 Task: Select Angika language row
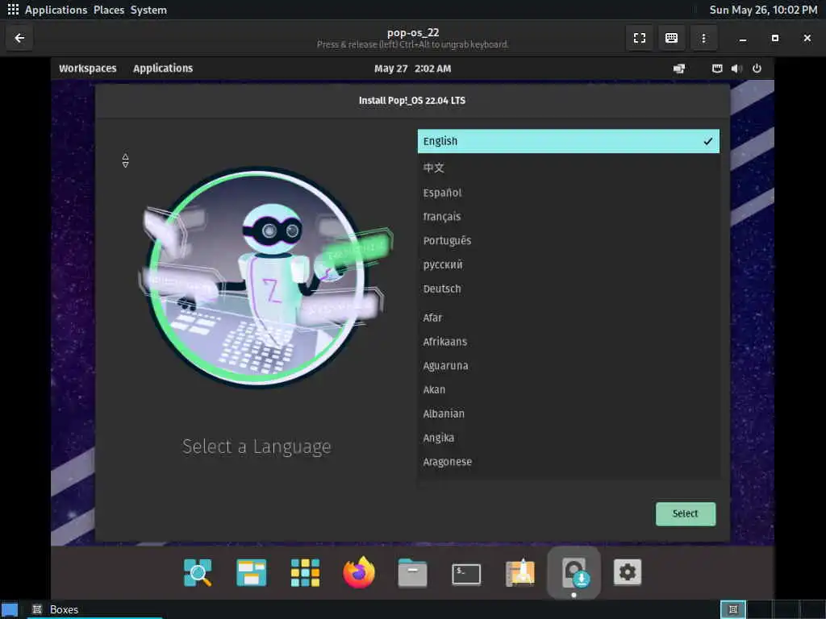coord(569,438)
